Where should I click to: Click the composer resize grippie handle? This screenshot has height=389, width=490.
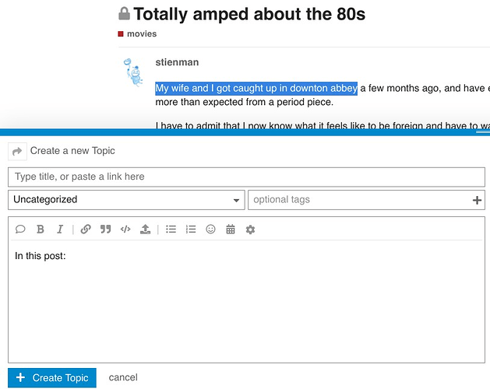(x=483, y=132)
